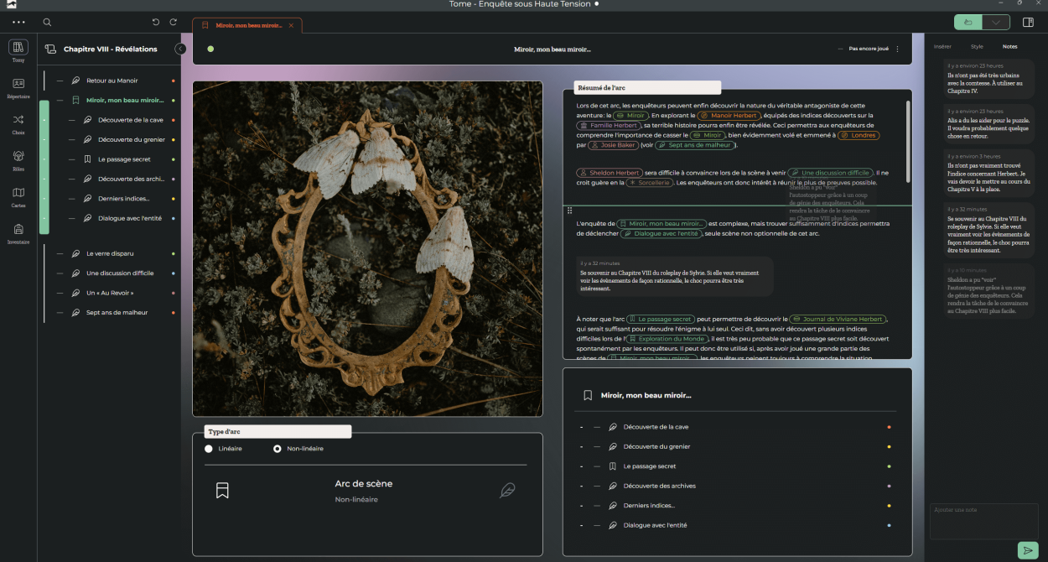1048x562 pixels.
Task: Expand the green play mode dropdown arrow
Action: pos(995,23)
